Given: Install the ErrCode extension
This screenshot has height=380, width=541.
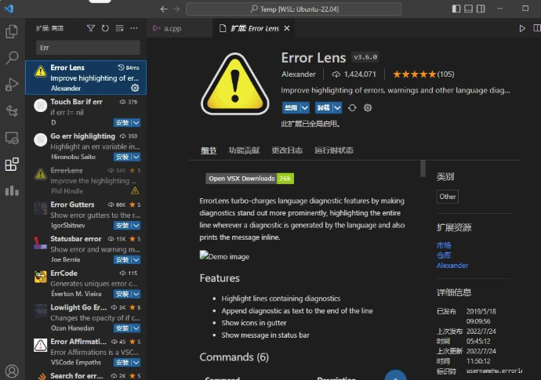Looking at the screenshot, I should point(123,294).
